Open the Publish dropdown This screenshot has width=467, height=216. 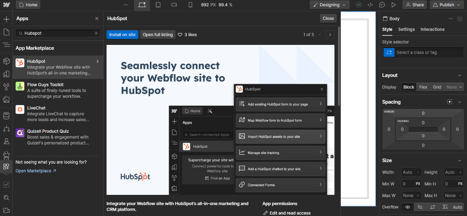pos(447,5)
